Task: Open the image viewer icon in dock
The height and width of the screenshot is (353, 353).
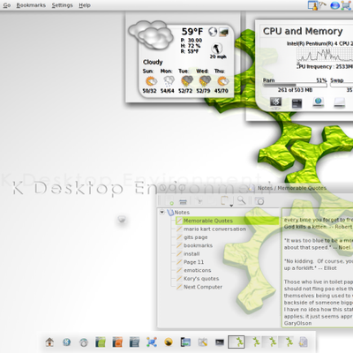Action: [185, 342]
